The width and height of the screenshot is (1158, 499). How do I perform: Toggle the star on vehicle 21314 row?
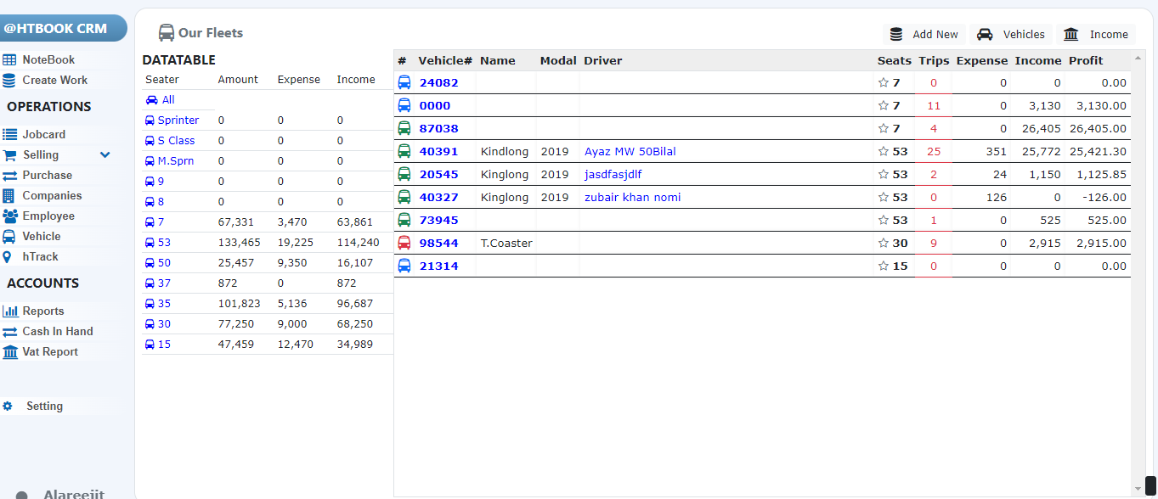[884, 266]
